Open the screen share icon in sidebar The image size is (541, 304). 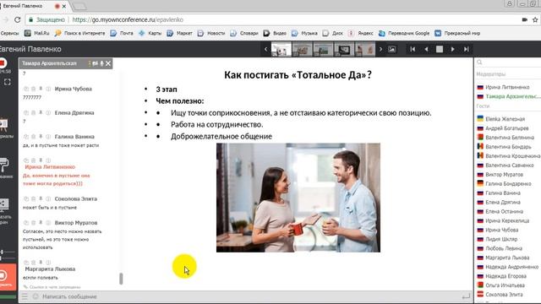pos(4,204)
